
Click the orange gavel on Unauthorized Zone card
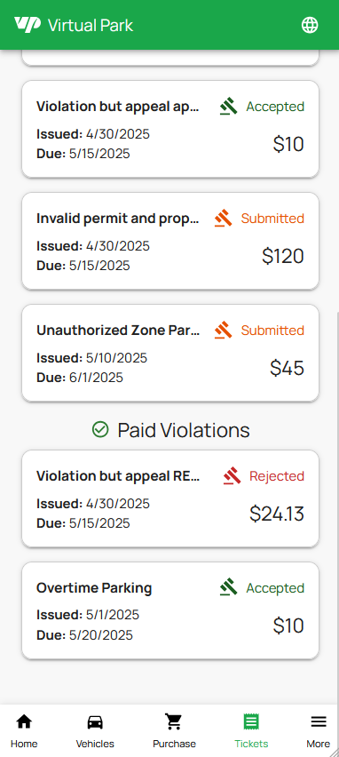click(224, 331)
